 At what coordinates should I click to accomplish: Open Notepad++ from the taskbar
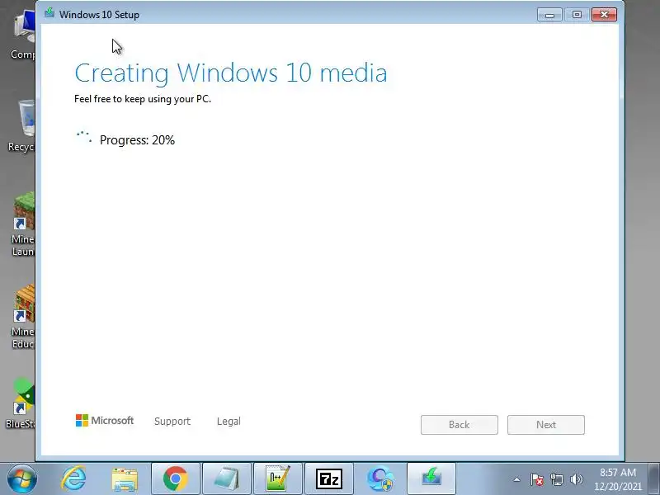[x=278, y=479]
